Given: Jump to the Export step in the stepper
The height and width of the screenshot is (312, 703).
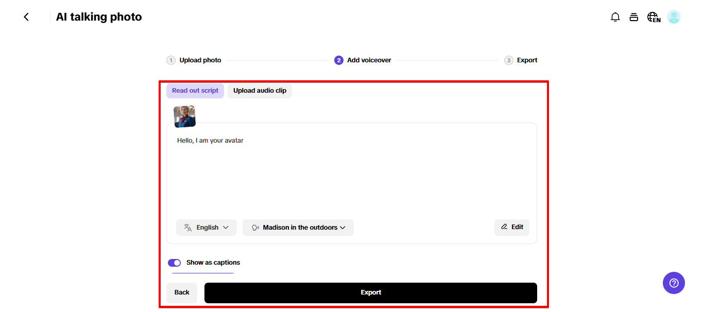Looking at the screenshot, I should coord(521,60).
